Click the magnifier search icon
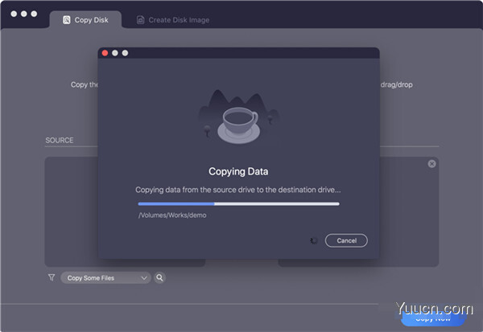 [159, 278]
